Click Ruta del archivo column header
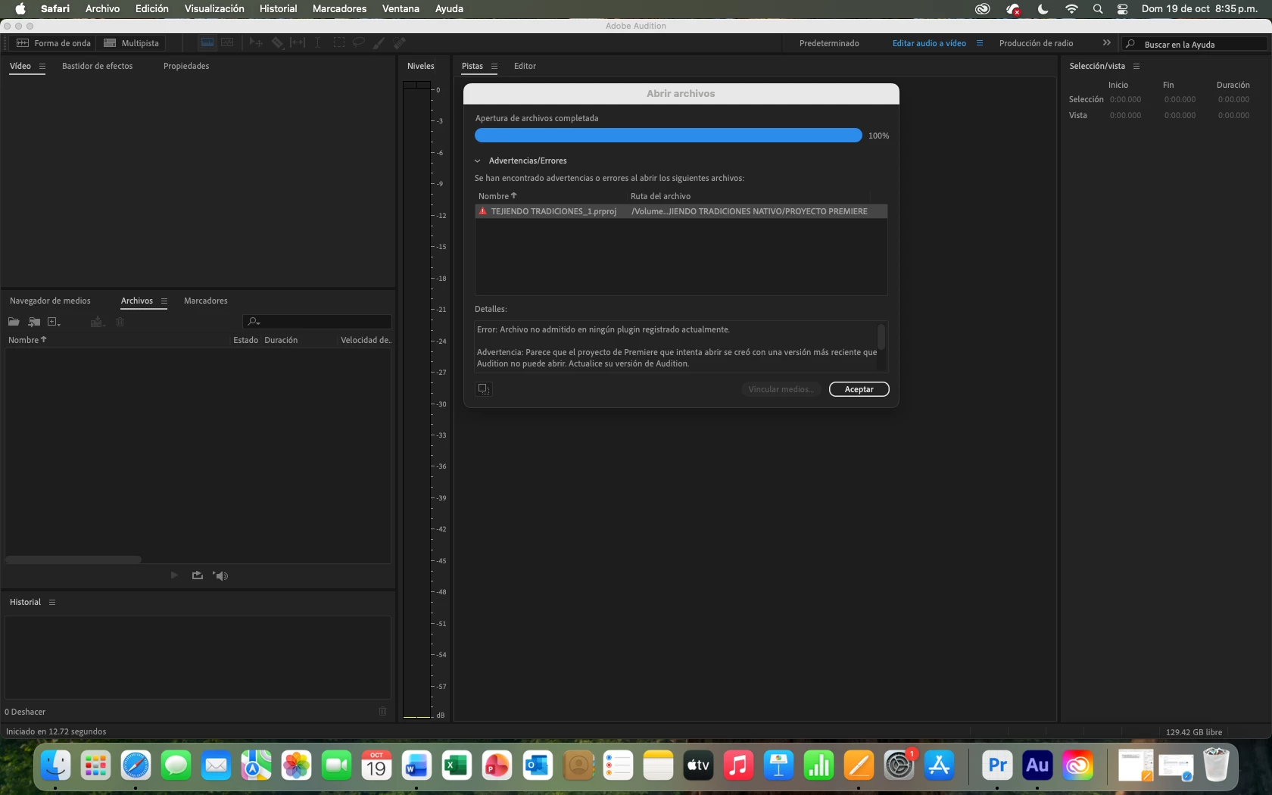1272x795 pixels. pos(660,196)
